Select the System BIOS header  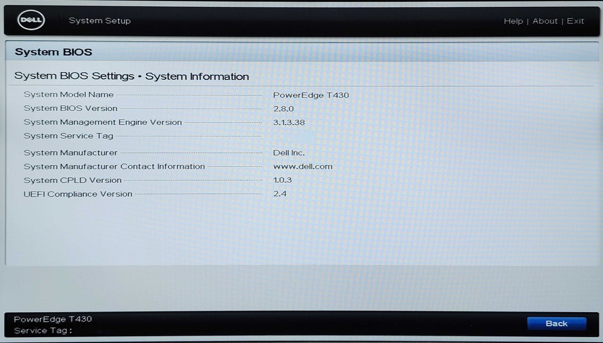click(53, 52)
